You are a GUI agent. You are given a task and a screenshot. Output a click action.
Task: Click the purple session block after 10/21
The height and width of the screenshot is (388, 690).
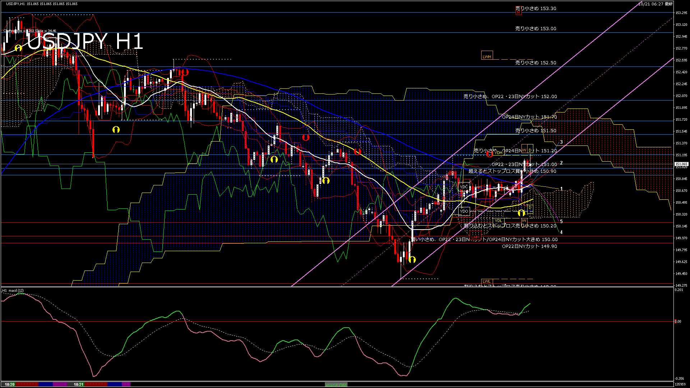click(x=126, y=384)
